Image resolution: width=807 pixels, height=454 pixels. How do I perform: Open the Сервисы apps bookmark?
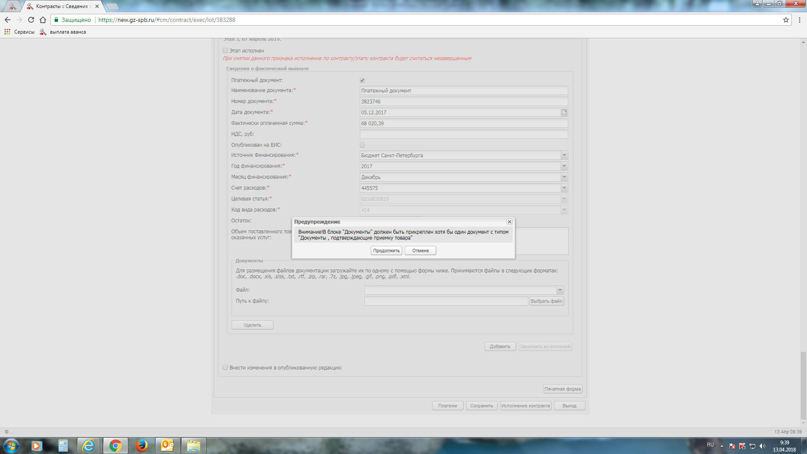pos(19,32)
